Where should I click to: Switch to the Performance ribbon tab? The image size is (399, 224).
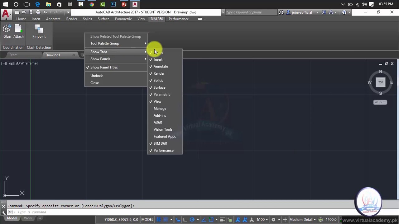(x=179, y=19)
